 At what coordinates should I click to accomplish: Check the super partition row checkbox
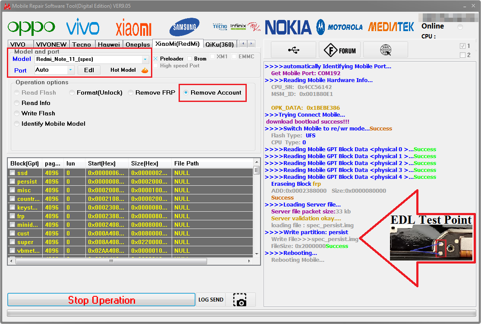coord(12,241)
